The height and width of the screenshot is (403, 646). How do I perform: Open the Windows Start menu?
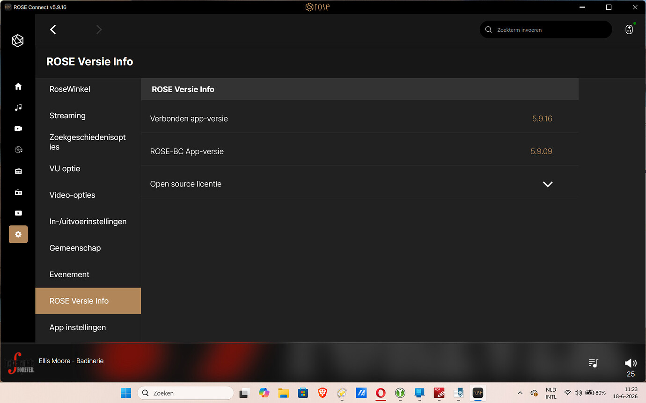[x=126, y=393]
